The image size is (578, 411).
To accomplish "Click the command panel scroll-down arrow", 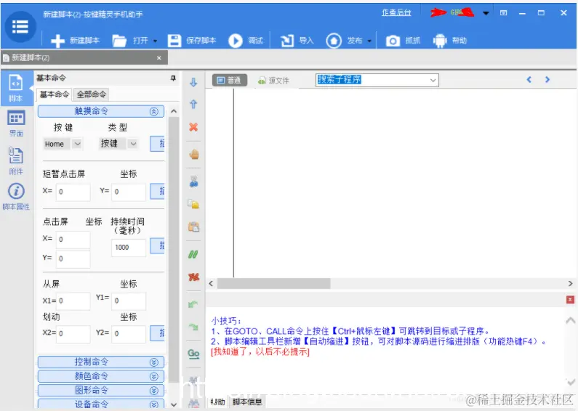I will tap(174, 404).
